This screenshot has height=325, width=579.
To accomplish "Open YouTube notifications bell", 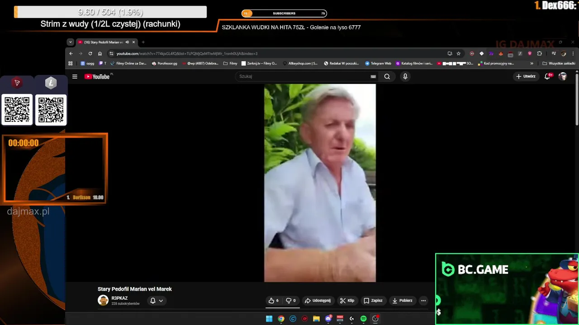I will (547, 76).
